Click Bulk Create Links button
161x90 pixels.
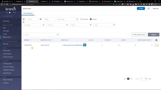[x=139, y=34]
